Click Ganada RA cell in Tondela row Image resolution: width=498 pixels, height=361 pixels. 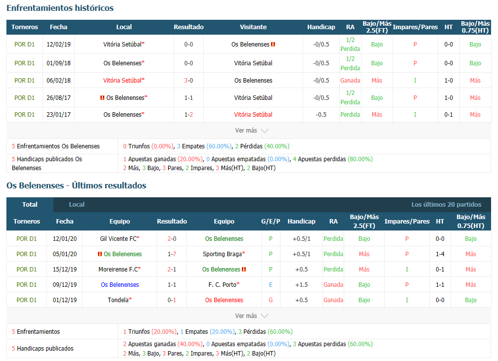[x=333, y=300]
